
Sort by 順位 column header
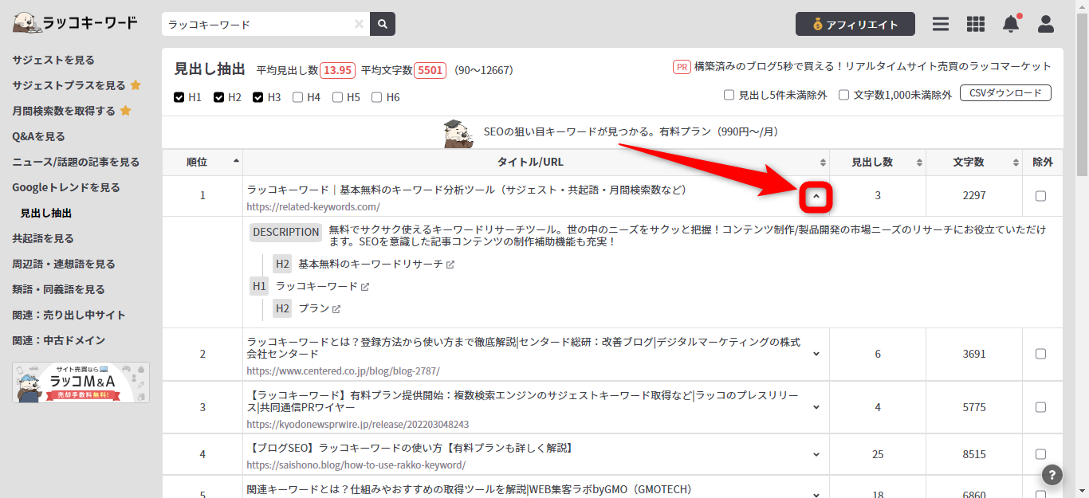(202, 162)
